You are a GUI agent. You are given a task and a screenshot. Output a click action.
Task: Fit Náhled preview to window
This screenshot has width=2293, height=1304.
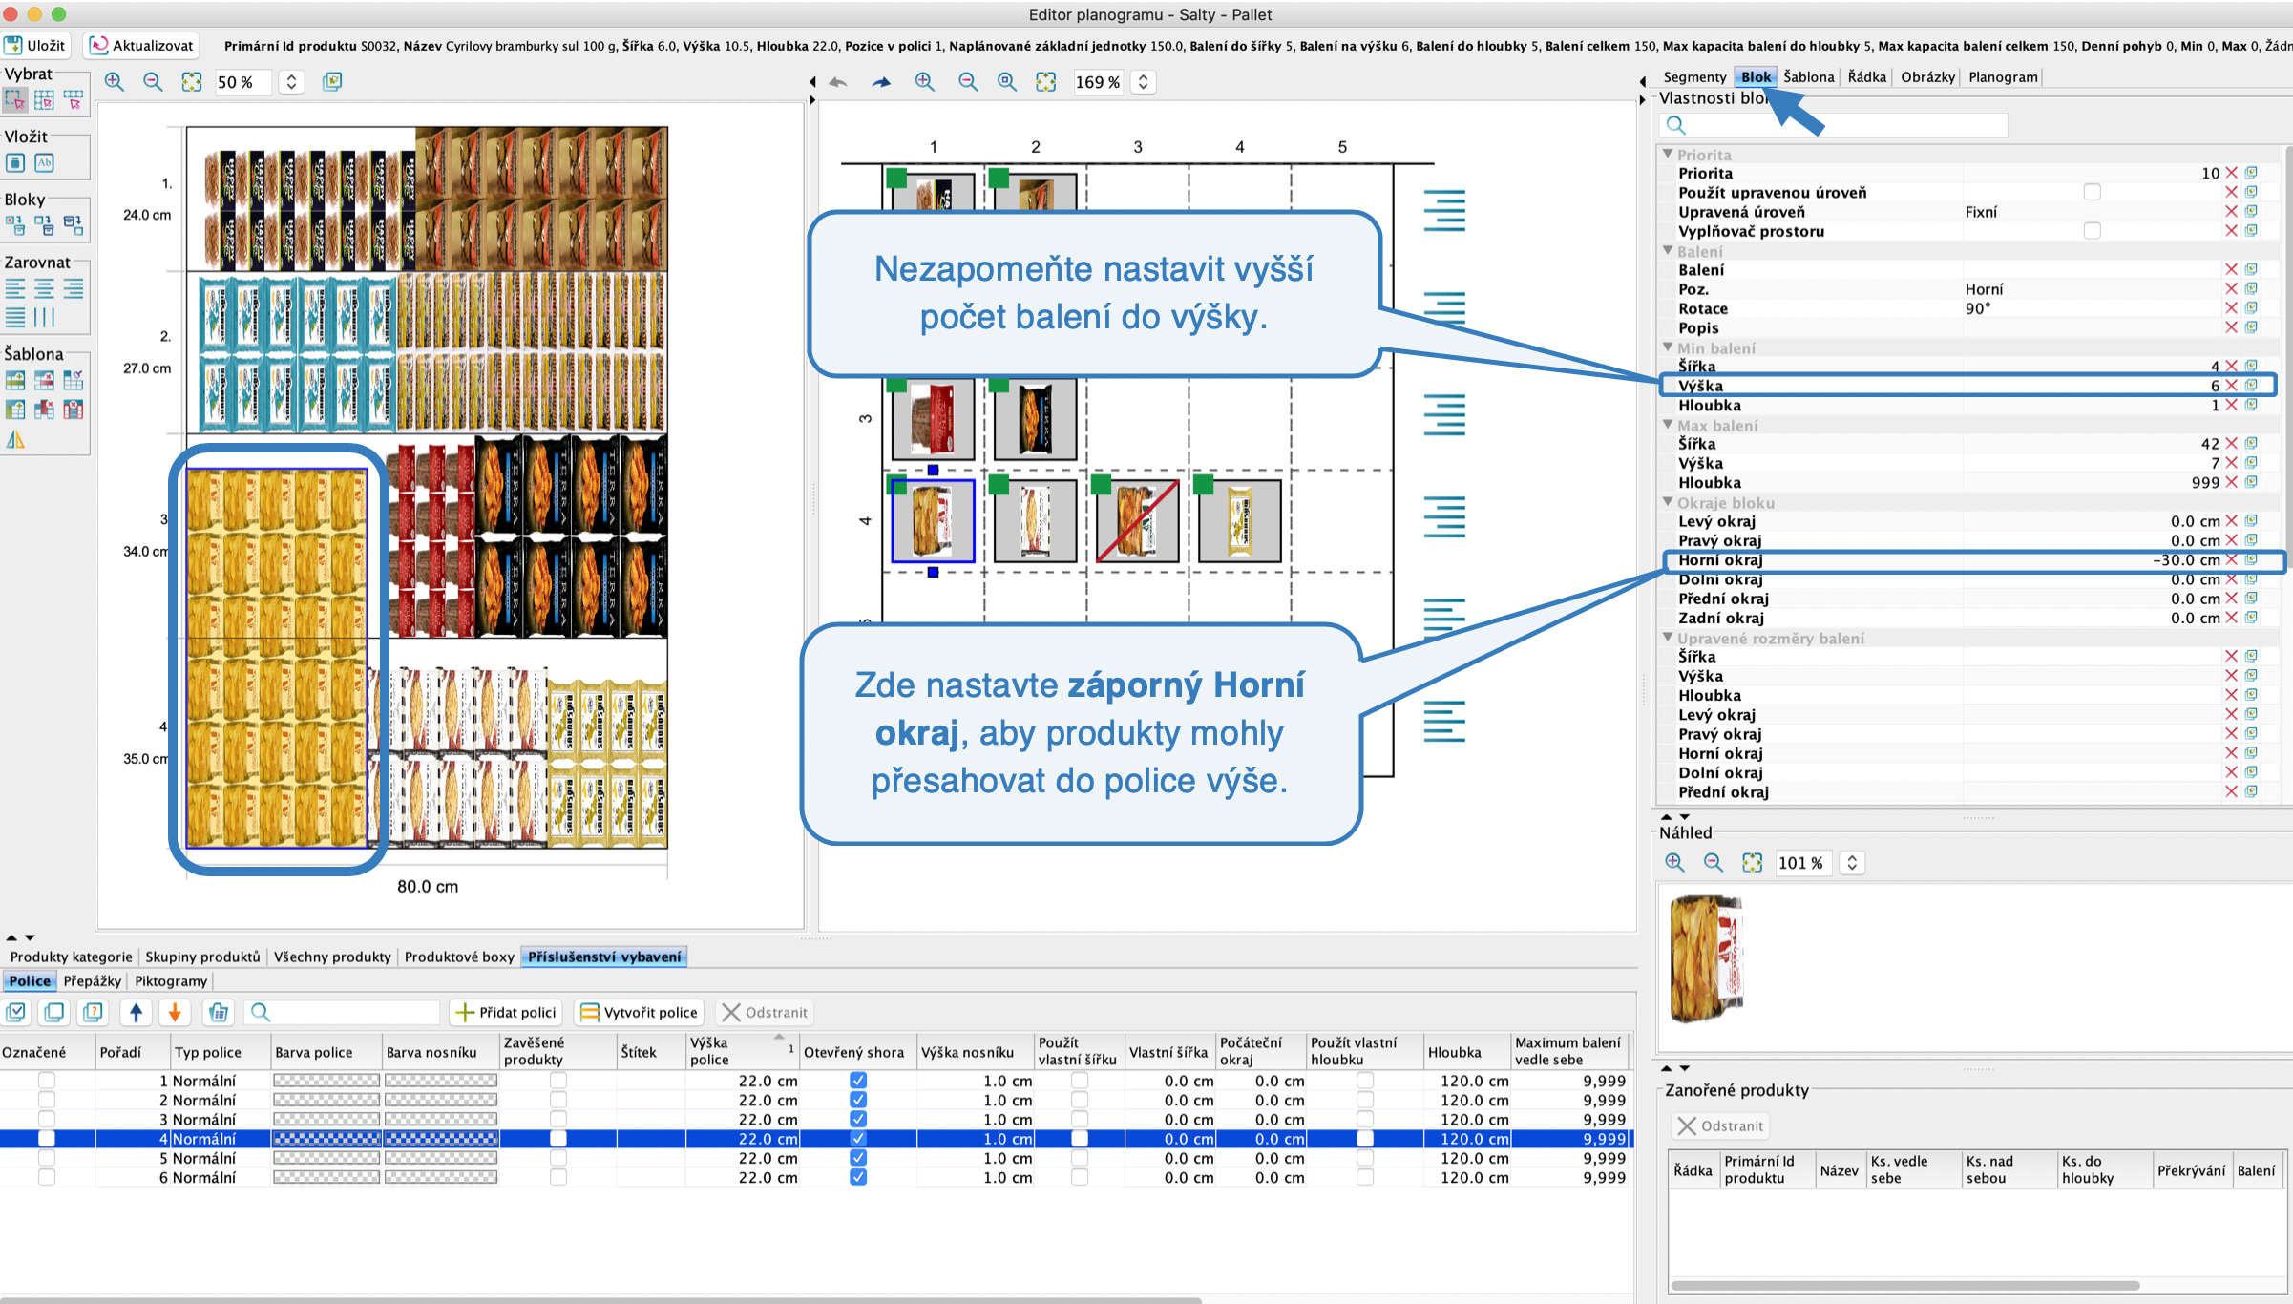click(x=1753, y=863)
